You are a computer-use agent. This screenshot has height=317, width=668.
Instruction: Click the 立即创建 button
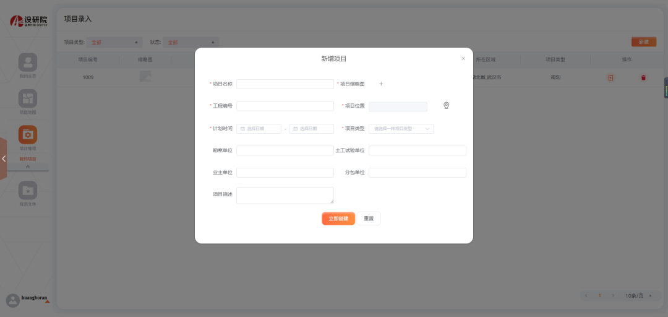[x=338, y=219]
